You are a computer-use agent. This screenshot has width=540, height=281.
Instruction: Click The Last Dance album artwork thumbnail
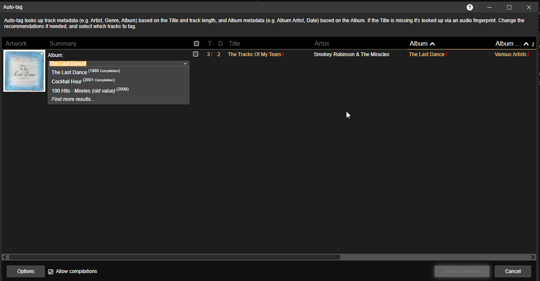24,71
